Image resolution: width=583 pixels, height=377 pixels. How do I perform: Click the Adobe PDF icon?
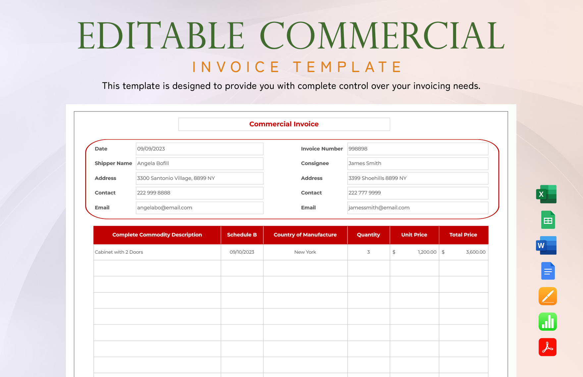pyautogui.click(x=548, y=347)
